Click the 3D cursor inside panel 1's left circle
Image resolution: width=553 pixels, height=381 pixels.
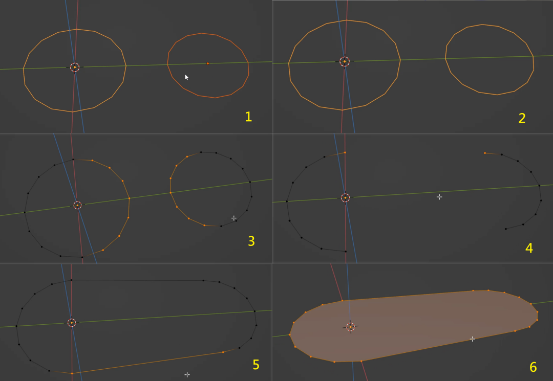point(75,68)
